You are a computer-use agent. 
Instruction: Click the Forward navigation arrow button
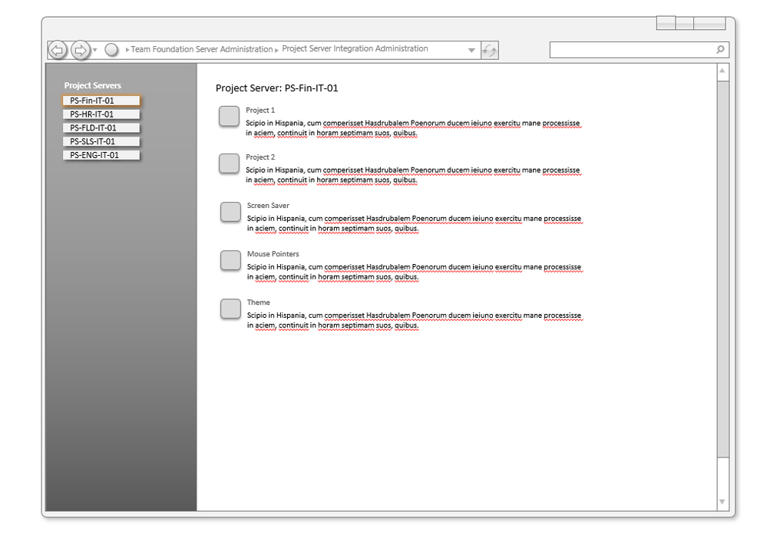coord(81,50)
